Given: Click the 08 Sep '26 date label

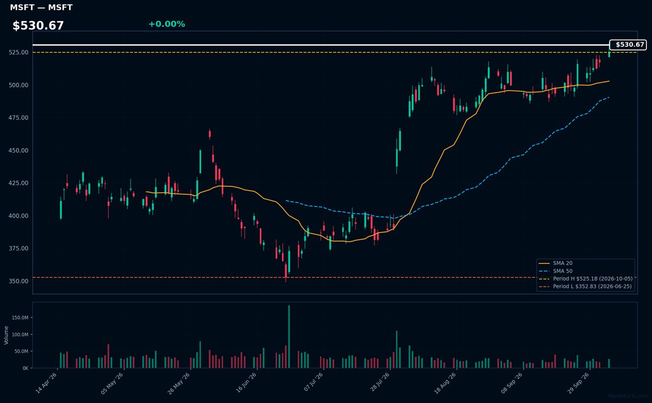Looking at the screenshot, I should click(511, 383).
